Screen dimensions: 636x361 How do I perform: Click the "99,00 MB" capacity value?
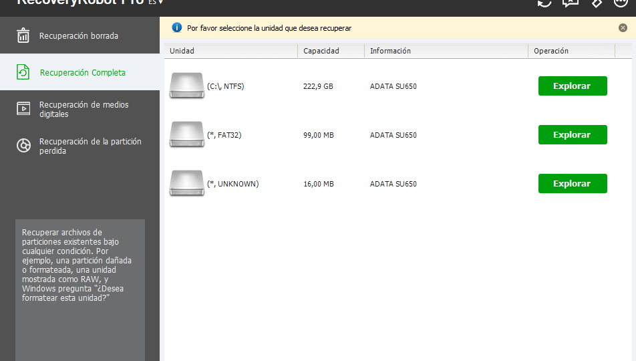click(x=319, y=135)
